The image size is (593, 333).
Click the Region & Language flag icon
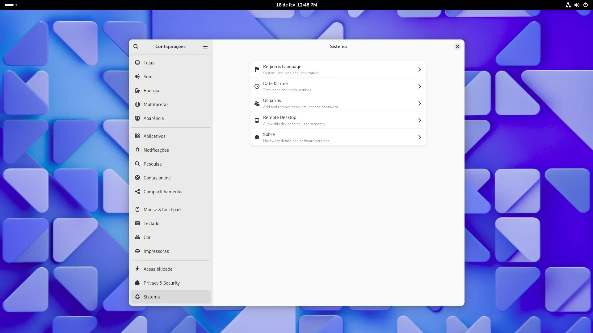coord(257,69)
